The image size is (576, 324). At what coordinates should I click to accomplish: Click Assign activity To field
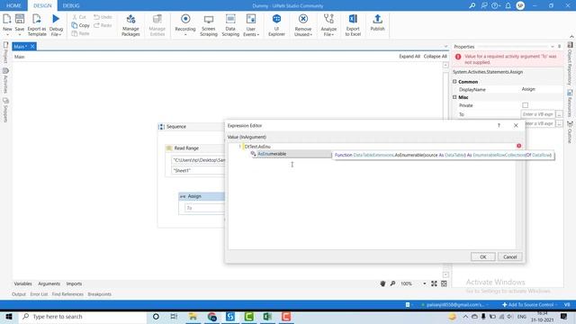click(204, 208)
